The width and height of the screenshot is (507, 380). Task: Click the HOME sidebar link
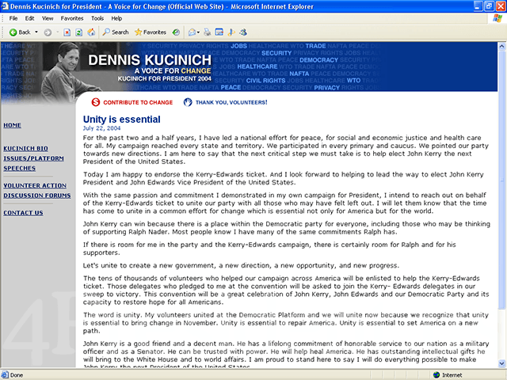13,125
